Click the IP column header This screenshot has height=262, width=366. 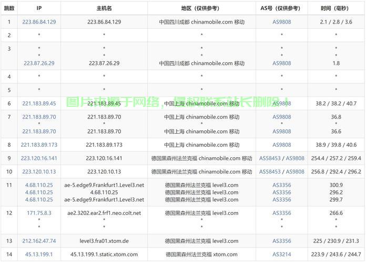[39, 8]
